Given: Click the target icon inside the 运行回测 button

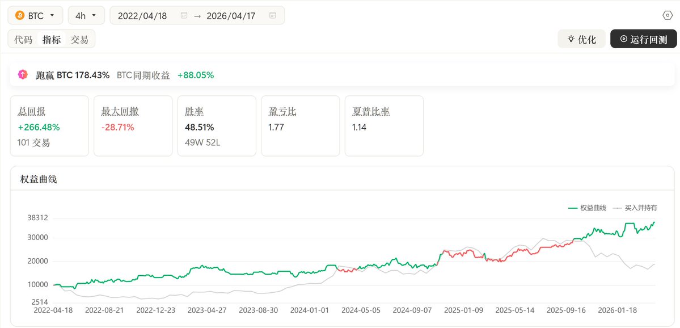Looking at the screenshot, I should click(624, 39).
